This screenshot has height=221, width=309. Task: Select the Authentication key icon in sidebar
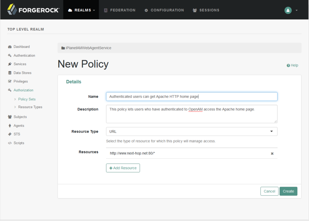[9, 55]
